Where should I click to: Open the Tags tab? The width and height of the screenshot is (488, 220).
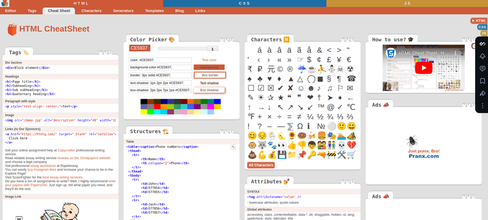(32, 11)
